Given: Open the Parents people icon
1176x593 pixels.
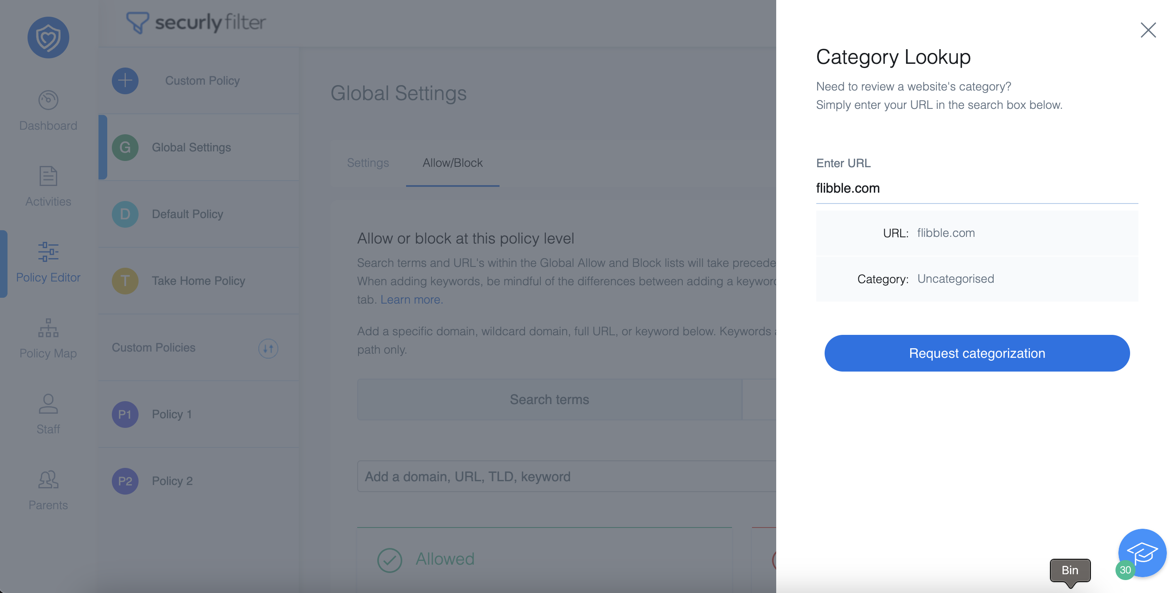Looking at the screenshot, I should tap(48, 480).
